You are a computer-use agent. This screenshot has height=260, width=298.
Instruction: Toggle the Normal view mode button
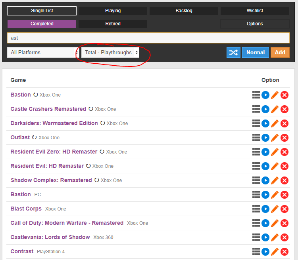[256, 52]
